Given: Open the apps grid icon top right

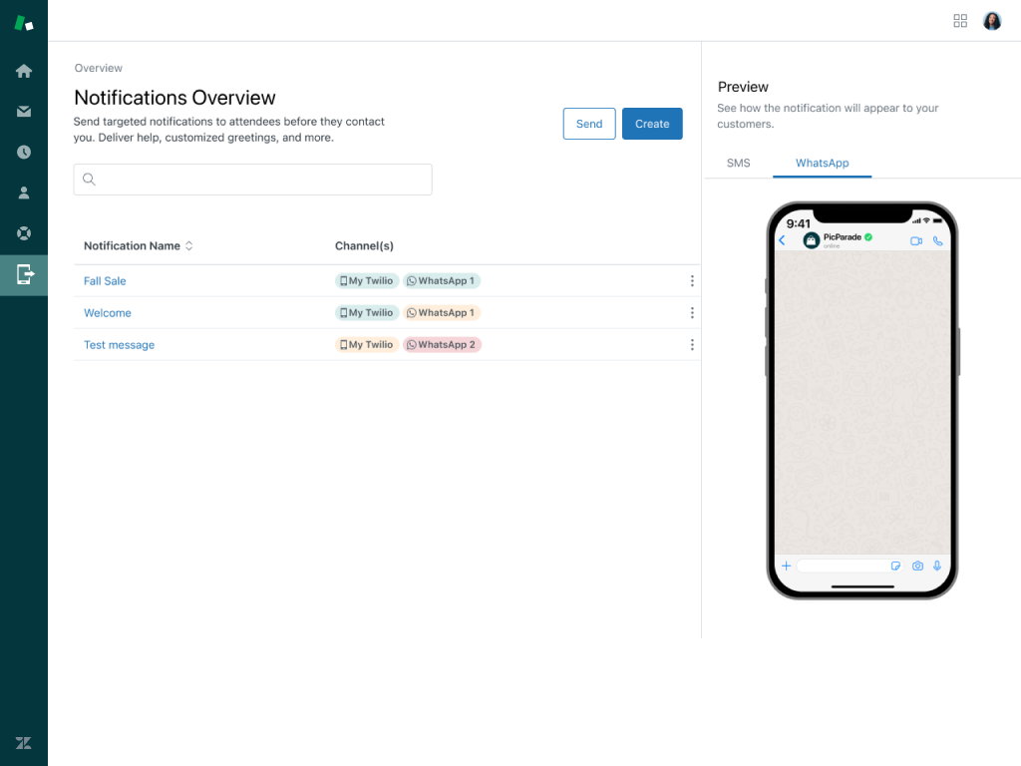Looking at the screenshot, I should coord(959,20).
